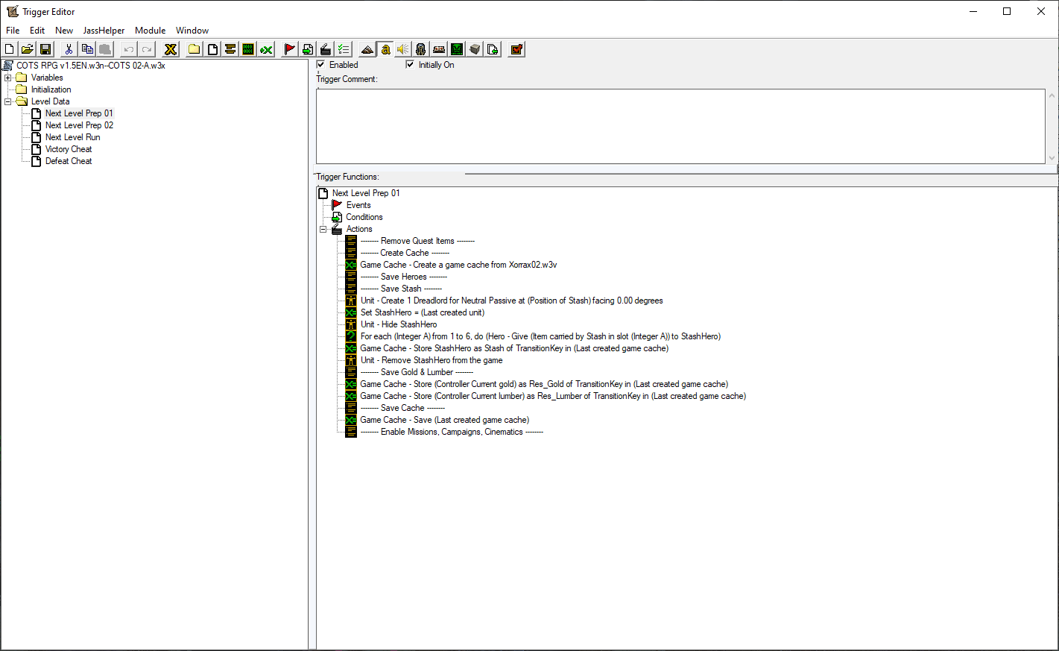Select the Events node
Image resolution: width=1059 pixels, height=651 pixels.
click(358, 205)
